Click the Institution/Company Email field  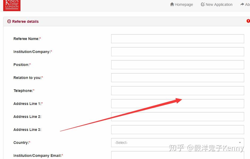tap(177, 155)
